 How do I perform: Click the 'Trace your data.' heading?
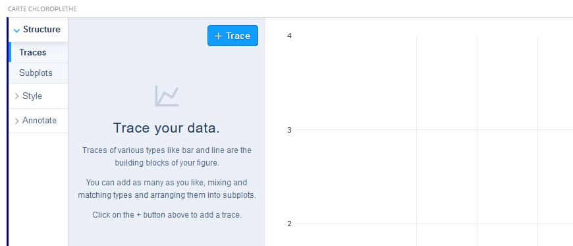click(x=167, y=128)
